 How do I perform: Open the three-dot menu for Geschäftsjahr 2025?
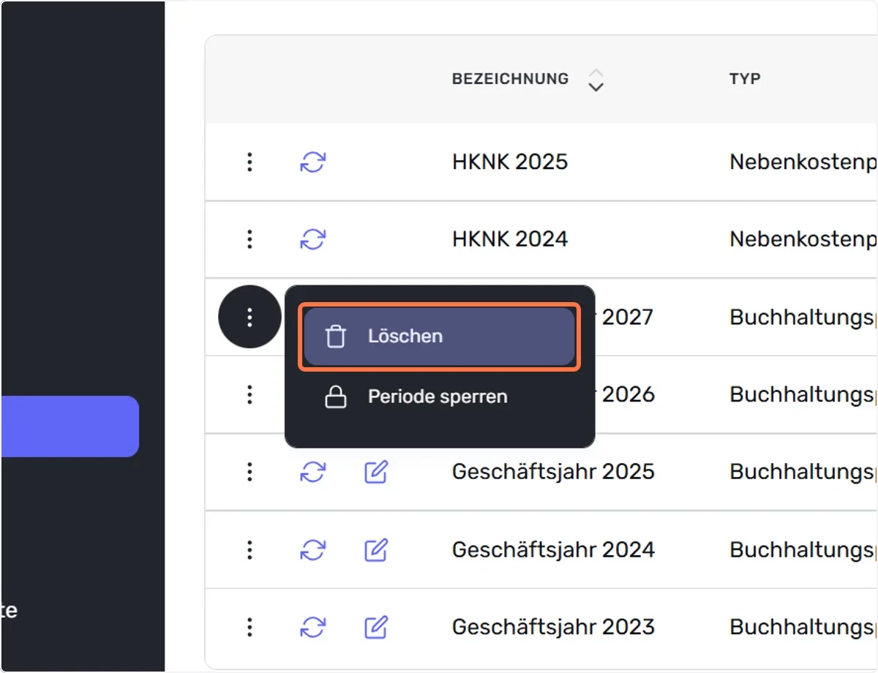coord(249,472)
